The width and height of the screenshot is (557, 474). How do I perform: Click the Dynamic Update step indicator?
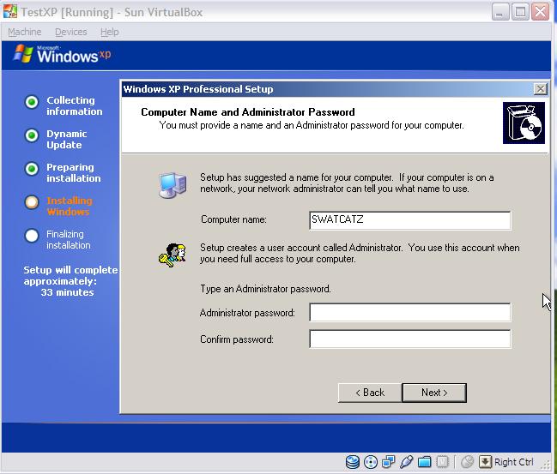click(x=32, y=135)
